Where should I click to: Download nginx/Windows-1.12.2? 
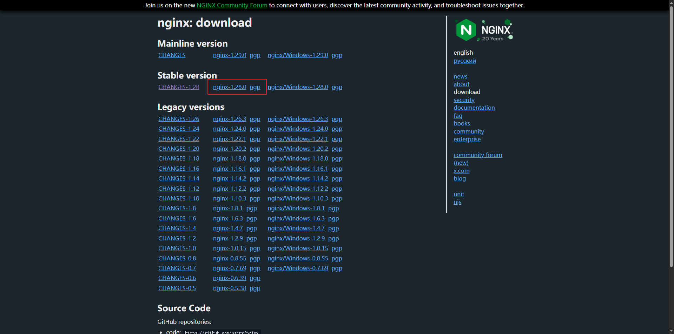click(298, 189)
